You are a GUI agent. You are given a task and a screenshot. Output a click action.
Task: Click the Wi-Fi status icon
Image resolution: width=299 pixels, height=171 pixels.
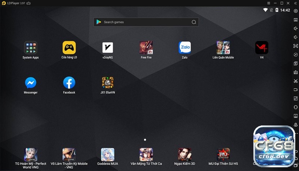[x=265, y=10]
